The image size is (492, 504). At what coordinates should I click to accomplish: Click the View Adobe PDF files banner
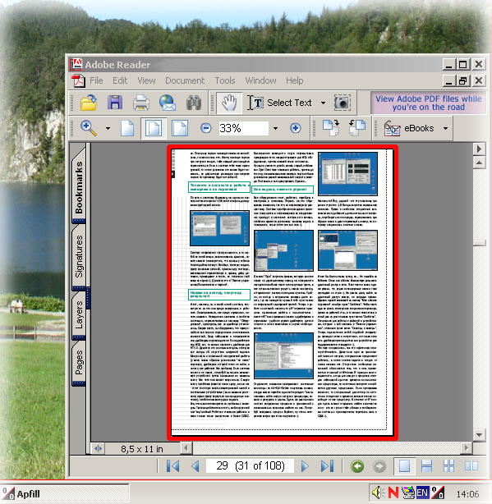pyautogui.click(x=428, y=103)
